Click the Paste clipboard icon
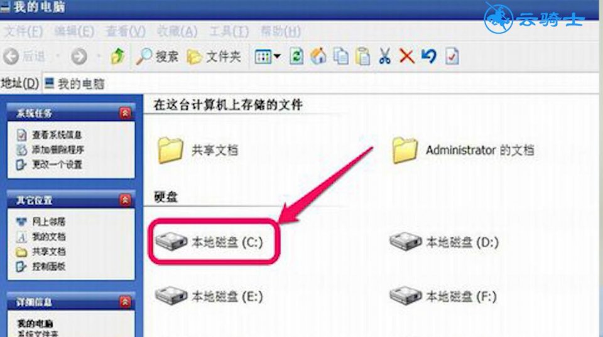The image size is (603, 337). 362,56
